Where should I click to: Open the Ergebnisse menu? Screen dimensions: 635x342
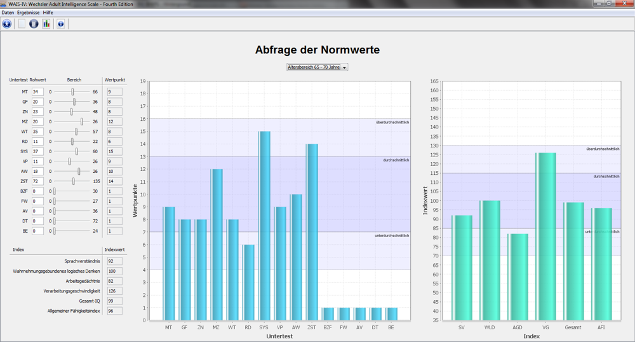pyautogui.click(x=28, y=13)
